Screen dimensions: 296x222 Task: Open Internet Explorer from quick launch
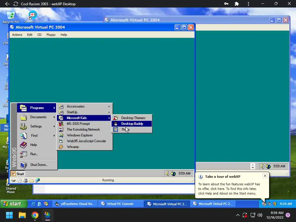(33, 204)
